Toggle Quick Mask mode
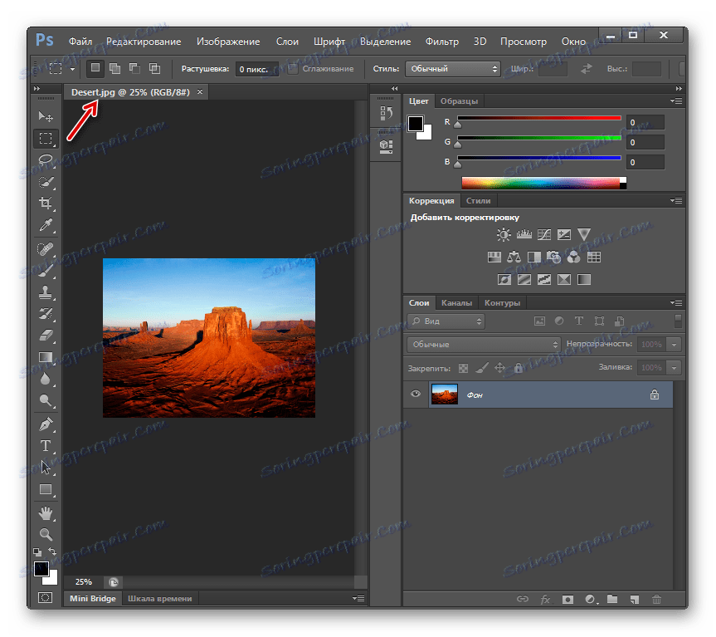This screenshot has width=716, height=637. (45, 598)
